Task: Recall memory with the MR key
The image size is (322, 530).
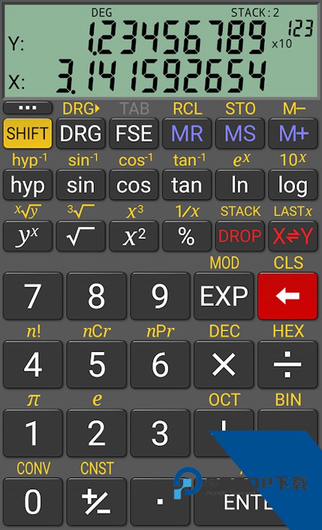Action: point(186,133)
